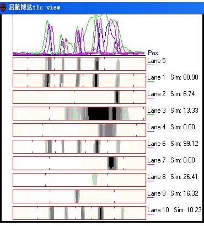The image size is (204, 226).
Task: Select the Lane 5 label
Action: (157, 61)
